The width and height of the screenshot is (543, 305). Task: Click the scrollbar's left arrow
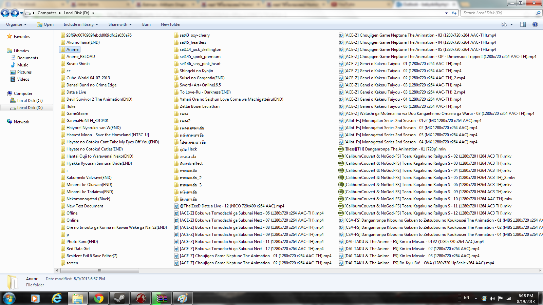(57, 270)
